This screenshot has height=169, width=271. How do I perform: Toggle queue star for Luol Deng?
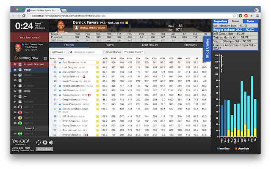pyautogui.click(x=60, y=68)
